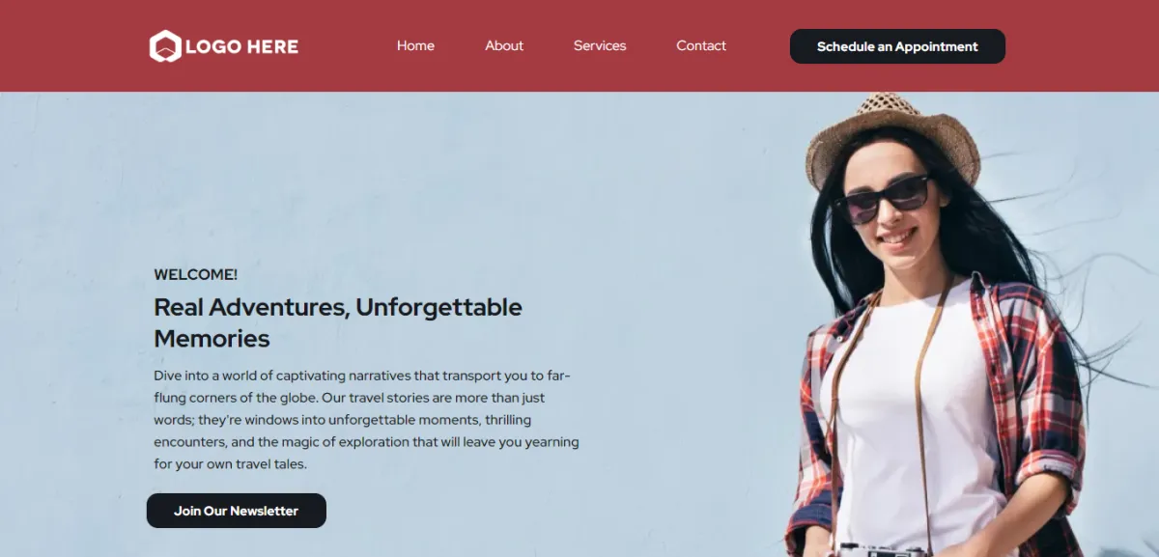Open the Services menu item
Screen dimensions: 1159x557
600,45
